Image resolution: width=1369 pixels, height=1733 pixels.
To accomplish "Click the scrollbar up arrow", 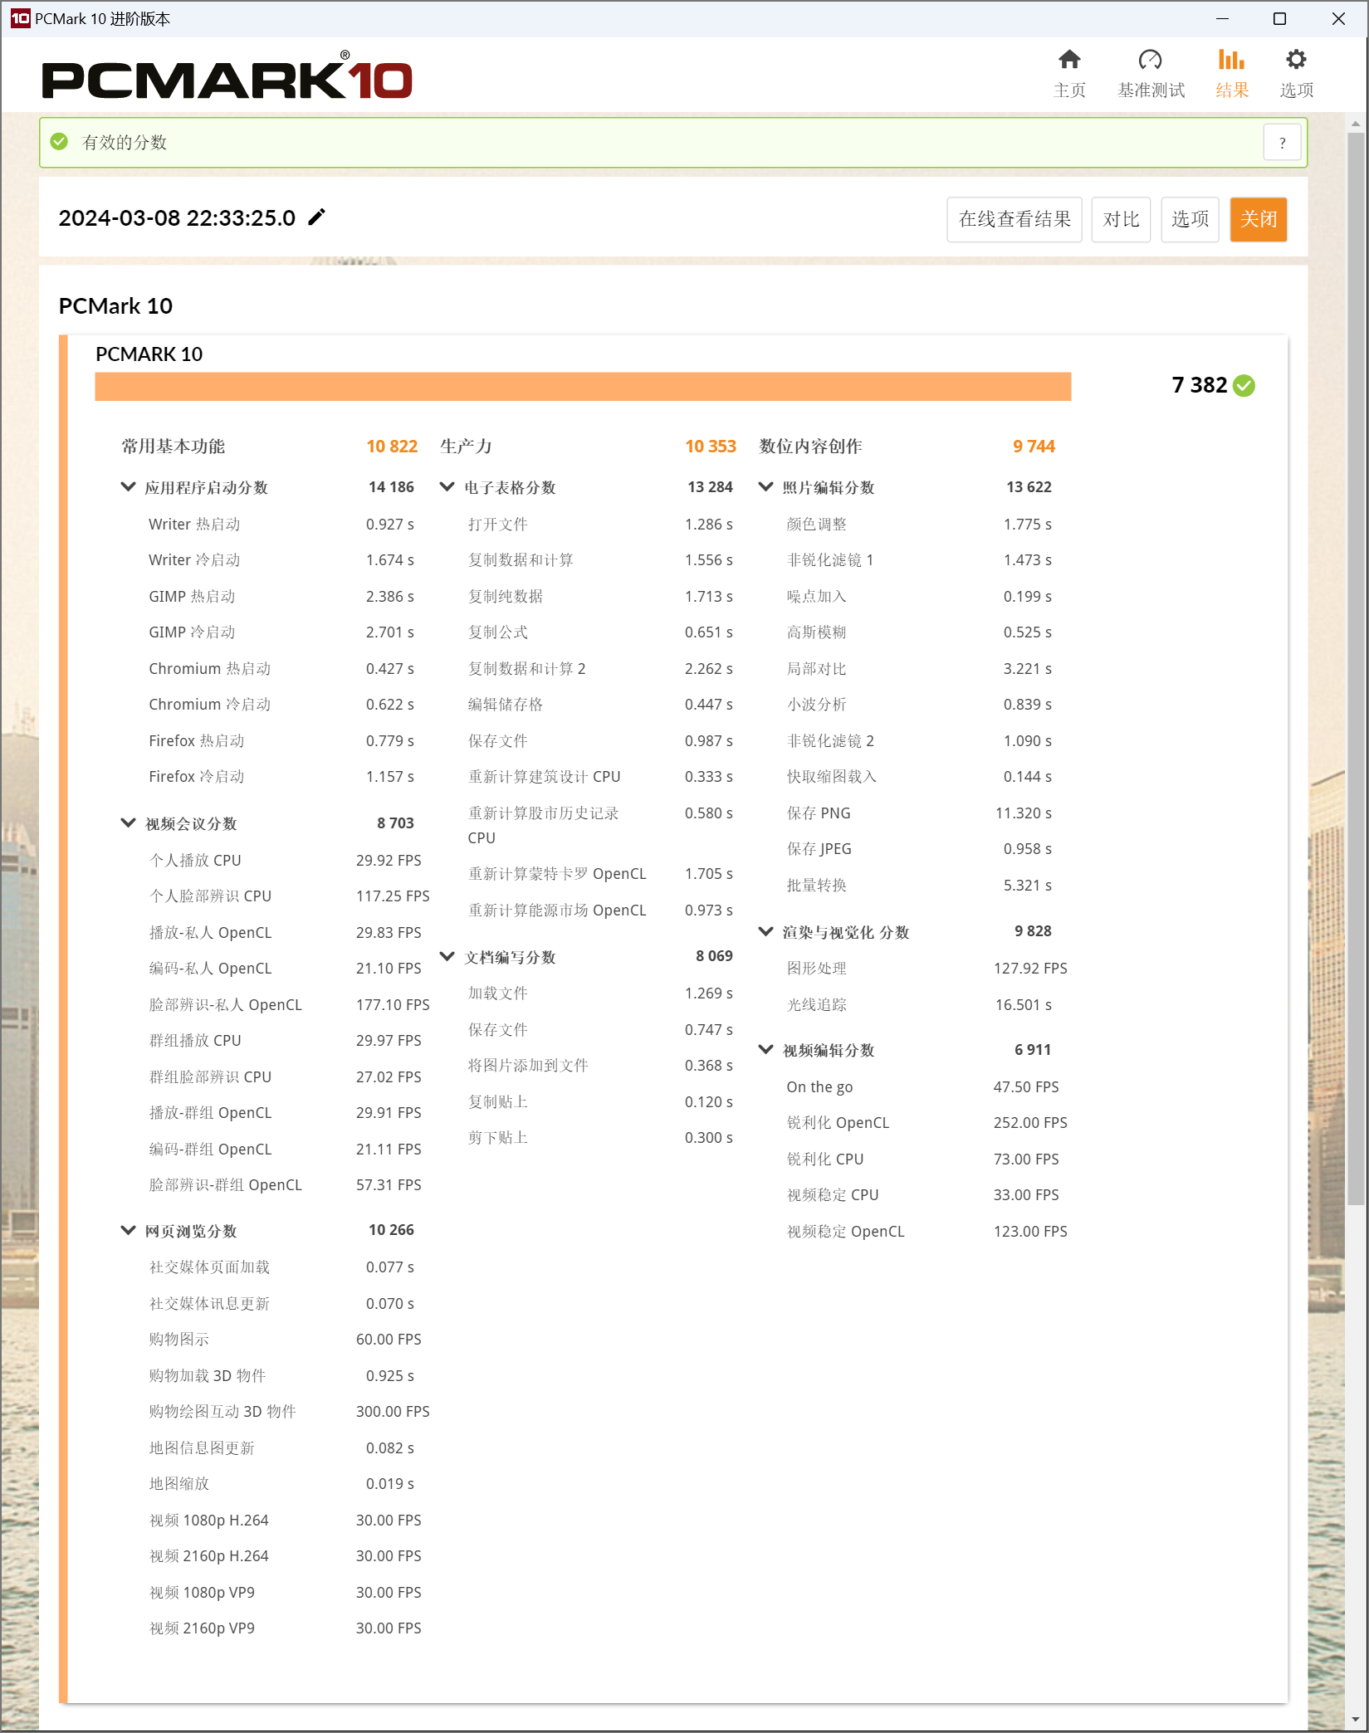I will coord(1356,124).
